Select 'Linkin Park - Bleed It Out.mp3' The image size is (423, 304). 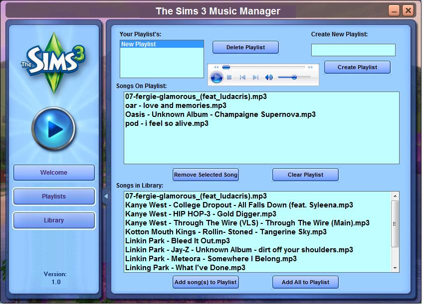[257, 241]
